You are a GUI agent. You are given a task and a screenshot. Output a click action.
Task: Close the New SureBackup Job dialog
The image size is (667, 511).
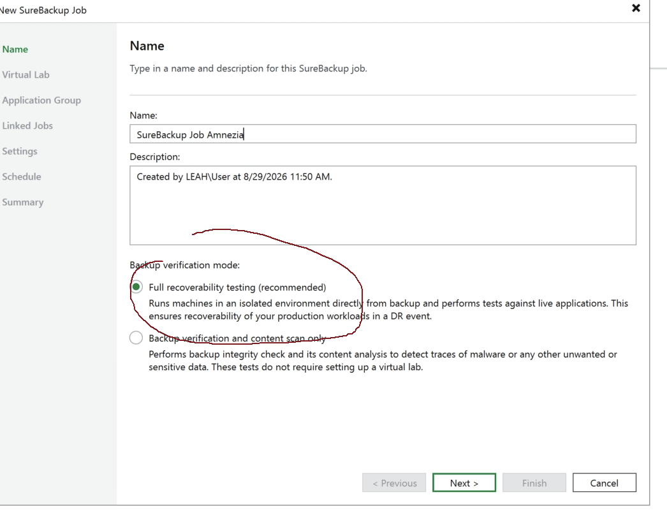click(636, 8)
